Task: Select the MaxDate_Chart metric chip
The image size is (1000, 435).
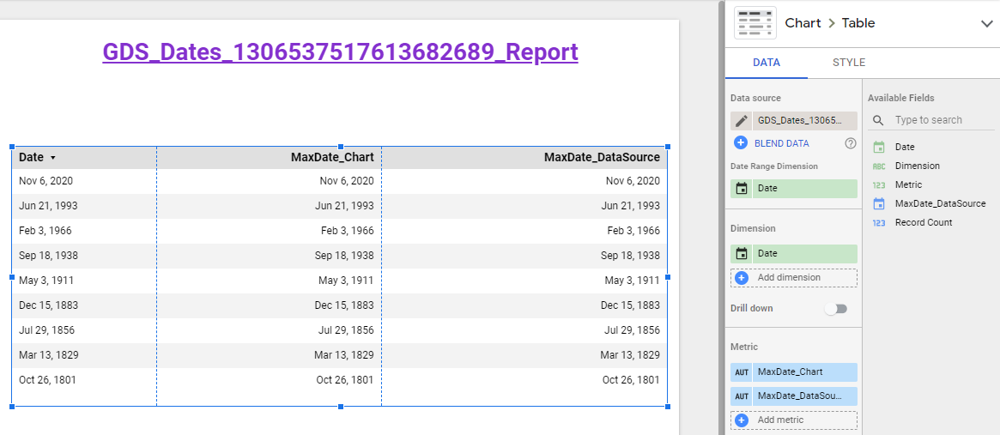Action: pyautogui.click(x=794, y=372)
